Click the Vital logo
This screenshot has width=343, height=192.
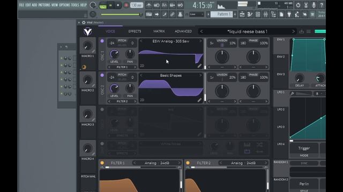point(88,32)
